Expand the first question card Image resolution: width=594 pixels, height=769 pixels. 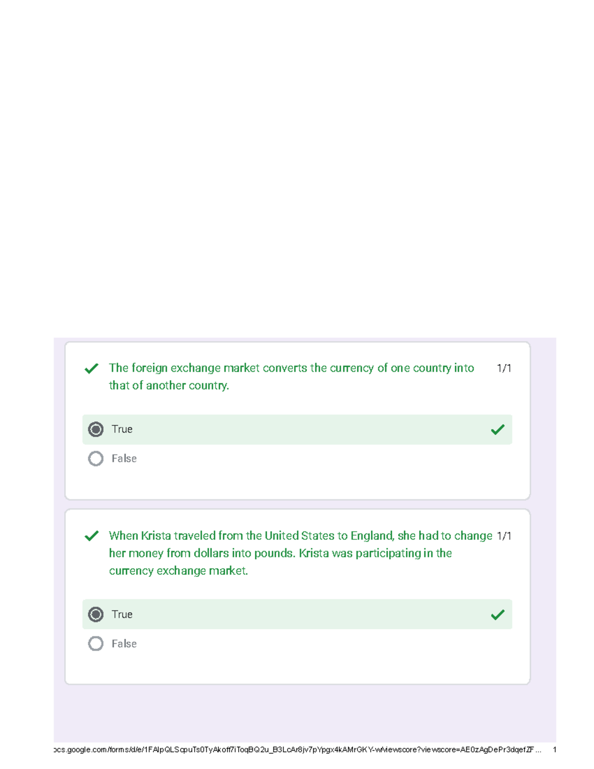[297, 418]
